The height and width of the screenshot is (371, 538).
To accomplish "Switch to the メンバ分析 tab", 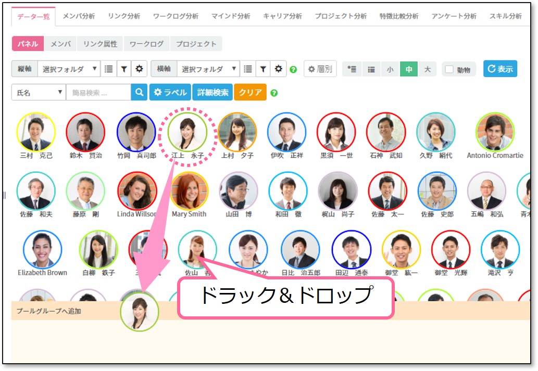I will tap(79, 16).
